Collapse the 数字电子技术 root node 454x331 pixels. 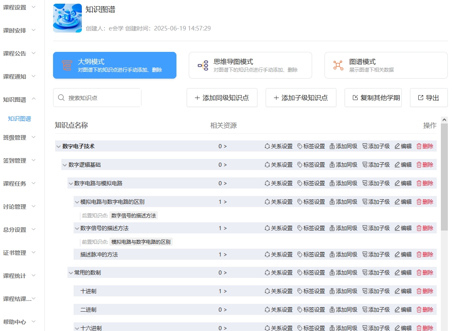(x=58, y=147)
